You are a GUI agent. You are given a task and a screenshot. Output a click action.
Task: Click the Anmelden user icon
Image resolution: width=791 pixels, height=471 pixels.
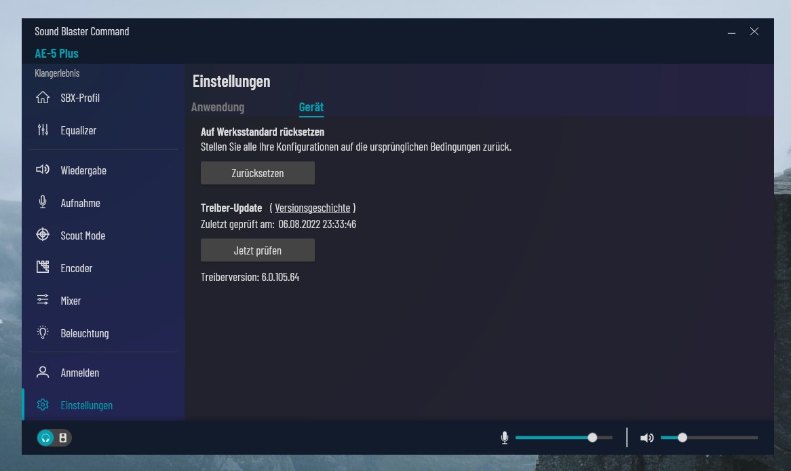[x=43, y=372]
